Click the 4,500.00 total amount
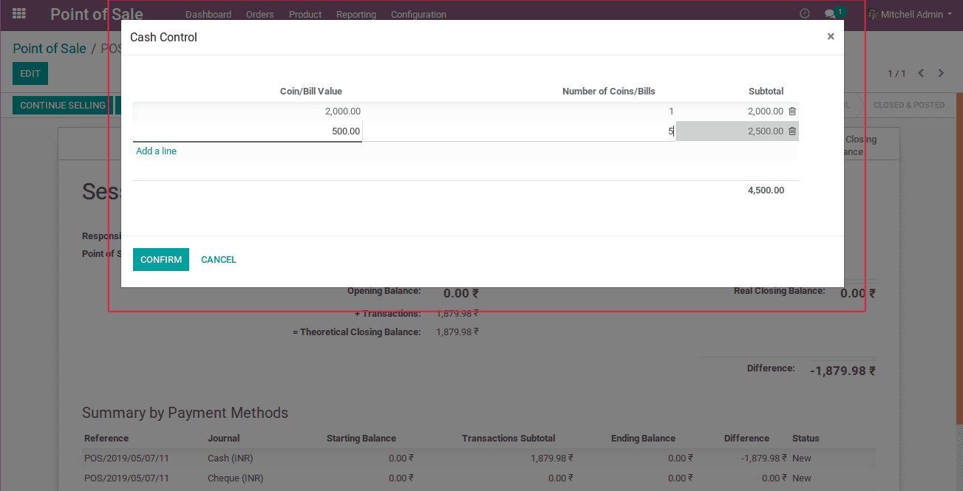This screenshot has width=963, height=491. point(766,190)
